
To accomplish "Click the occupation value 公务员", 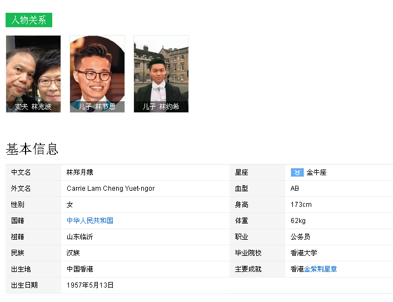I will click(x=300, y=237).
